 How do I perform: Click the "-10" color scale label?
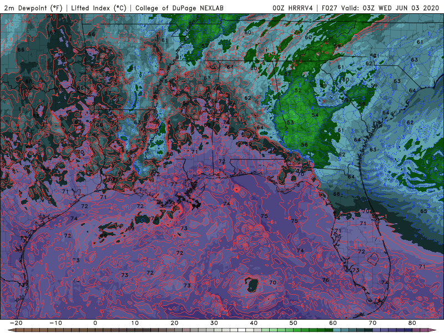point(56,323)
